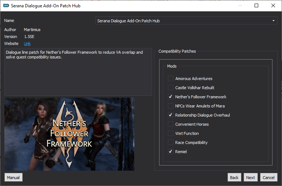Check the Castle Volkihar Rebuilt option
Viewport: 282px width, 186px height.
170,88
